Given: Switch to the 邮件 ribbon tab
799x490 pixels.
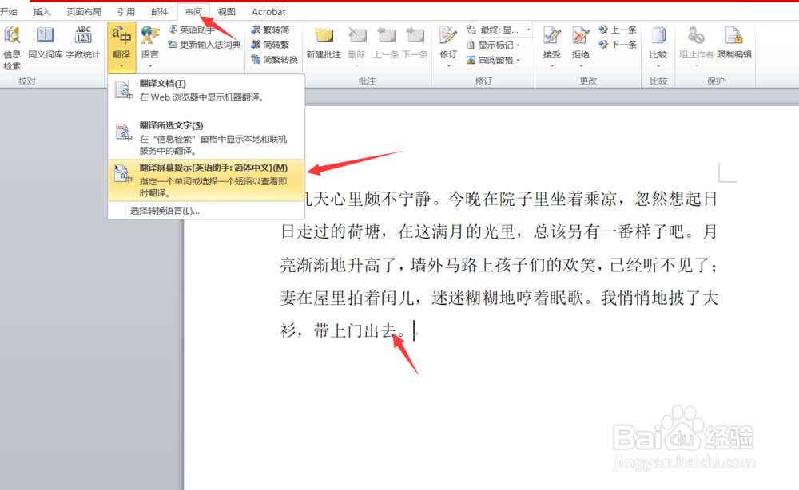Looking at the screenshot, I should coord(160,11).
